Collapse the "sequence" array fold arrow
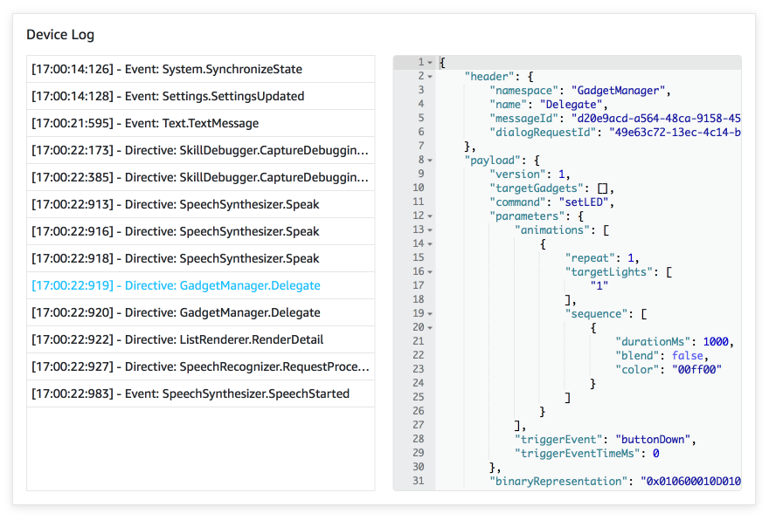The height and width of the screenshot is (520, 769). (431, 313)
